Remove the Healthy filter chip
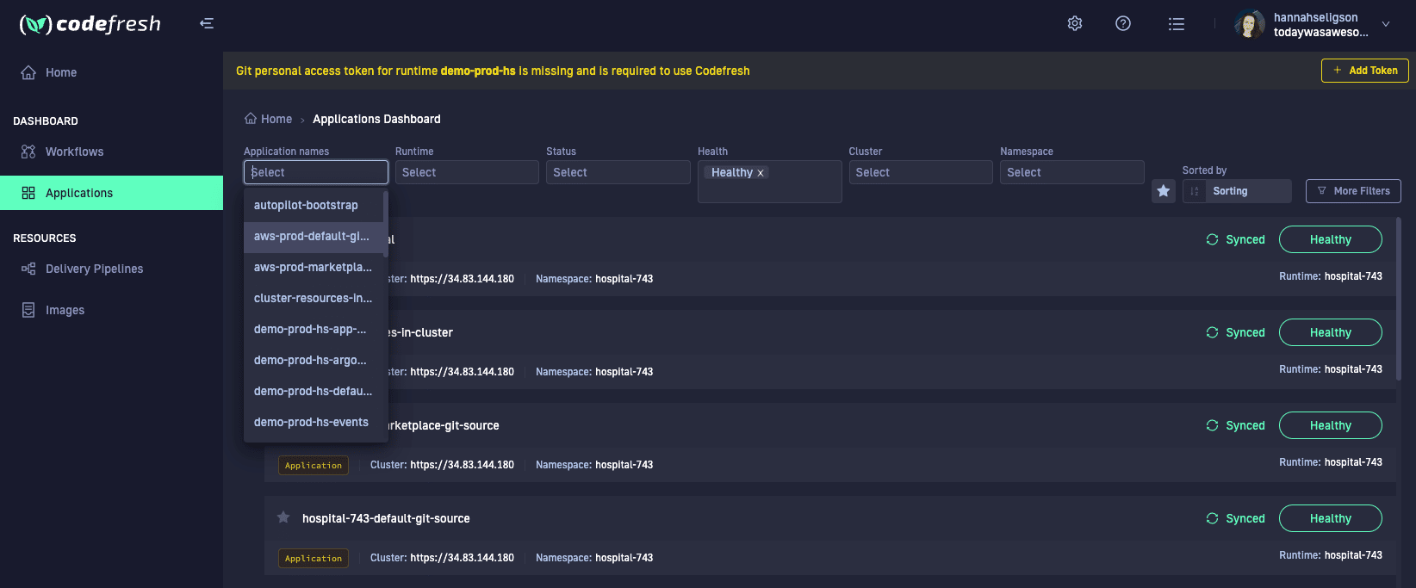This screenshot has height=588, width=1416. (761, 173)
